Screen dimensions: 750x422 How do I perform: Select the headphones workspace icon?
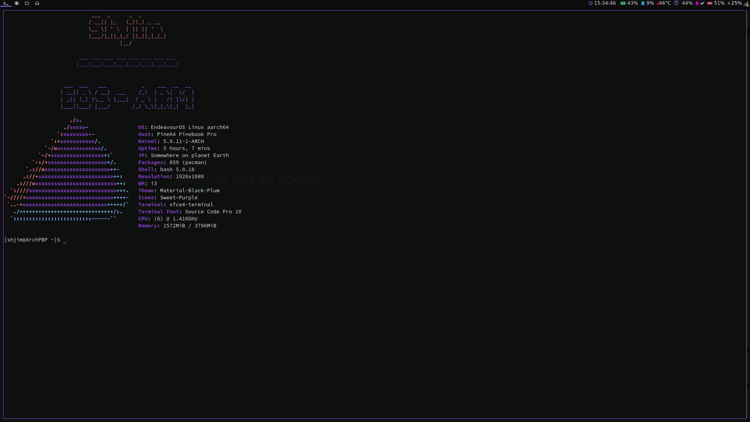37,3
